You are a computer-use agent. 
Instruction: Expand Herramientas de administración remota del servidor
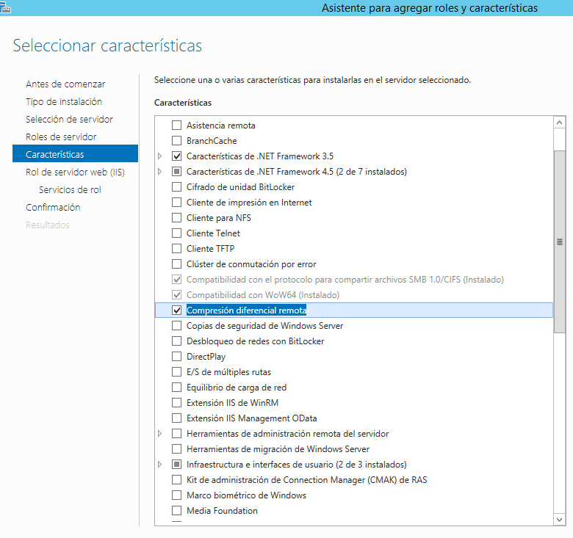tap(160, 434)
